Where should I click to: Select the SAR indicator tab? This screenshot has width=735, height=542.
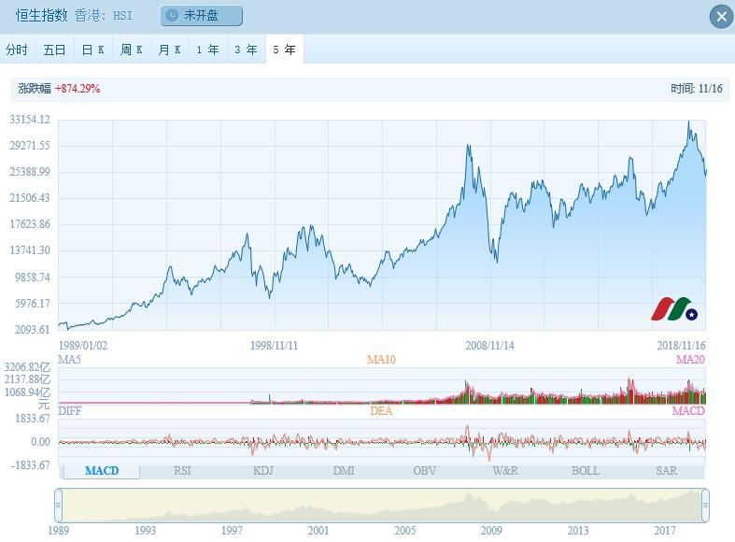coord(666,471)
